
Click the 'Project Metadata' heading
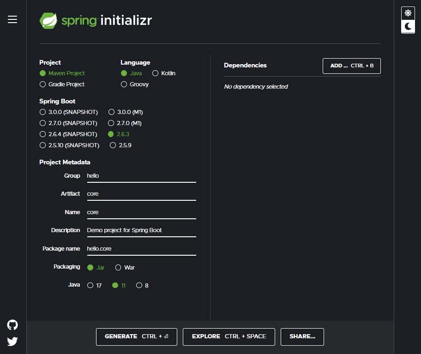[x=65, y=162]
